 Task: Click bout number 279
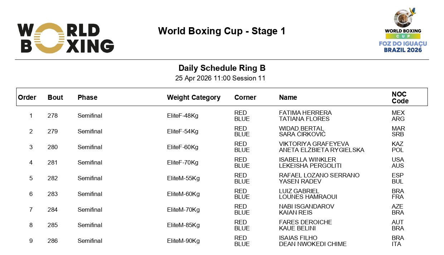[53, 131]
